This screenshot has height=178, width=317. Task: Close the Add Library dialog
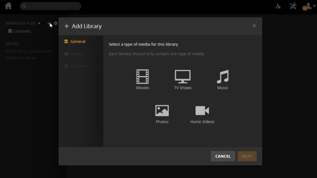click(254, 26)
